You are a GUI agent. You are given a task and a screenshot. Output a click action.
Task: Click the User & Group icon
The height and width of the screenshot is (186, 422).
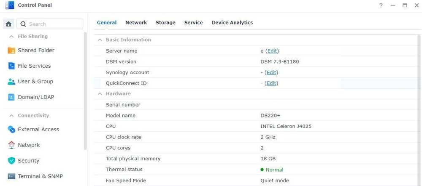[x=11, y=82]
